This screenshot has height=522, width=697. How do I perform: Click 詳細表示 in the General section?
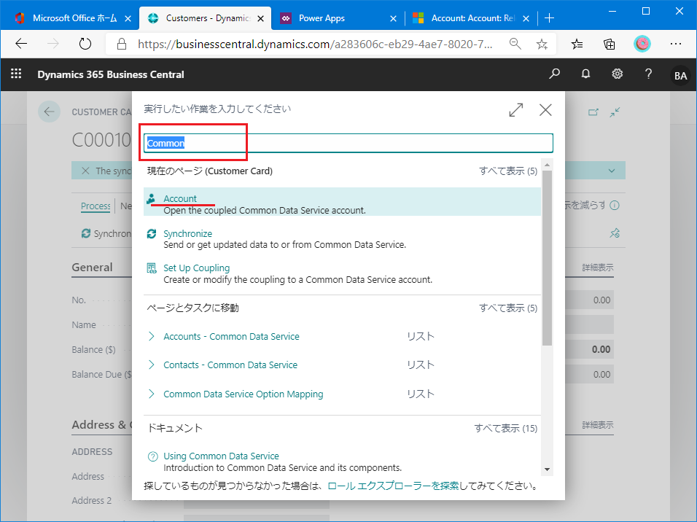pos(598,268)
